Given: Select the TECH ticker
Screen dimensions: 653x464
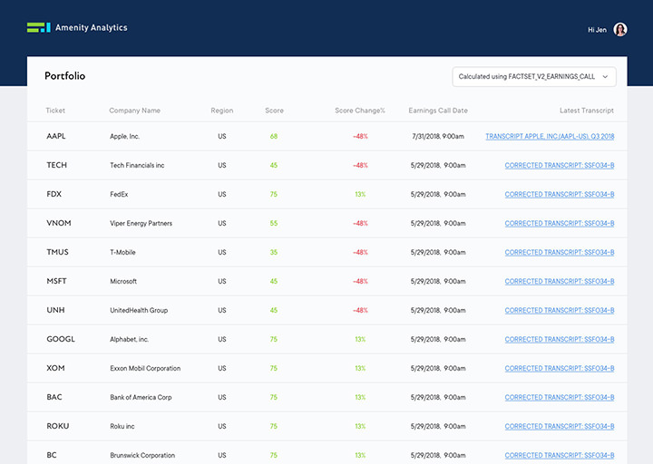Looking at the screenshot, I should (x=56, y=165).
